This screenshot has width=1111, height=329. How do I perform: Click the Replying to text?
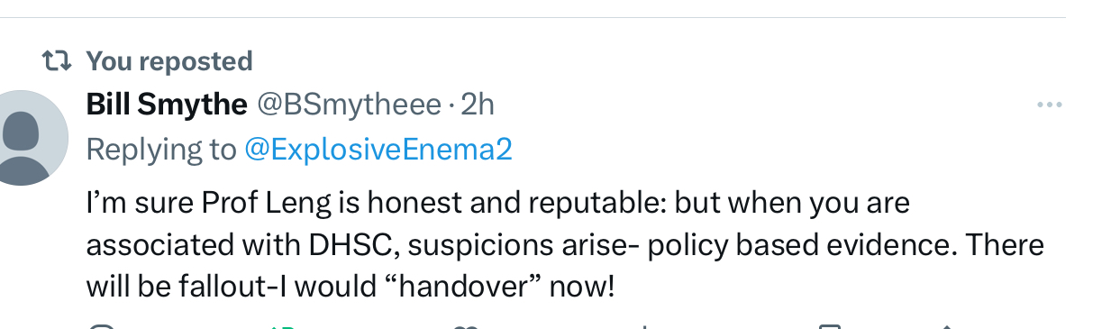coord(161,149)
